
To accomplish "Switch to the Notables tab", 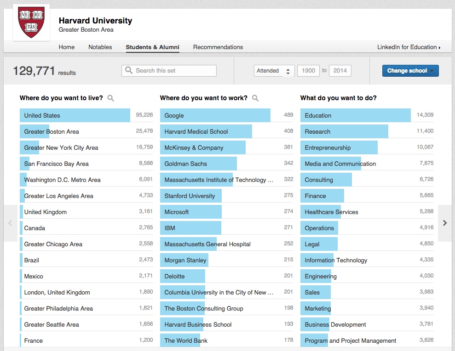I will point(100,47).
